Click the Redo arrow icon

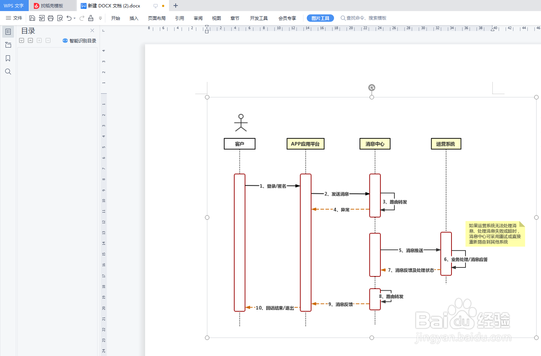[82, 18]
